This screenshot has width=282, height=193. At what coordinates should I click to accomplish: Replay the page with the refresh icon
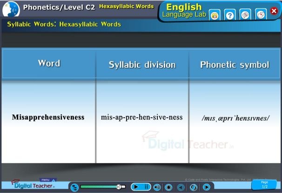pos(194,187)
